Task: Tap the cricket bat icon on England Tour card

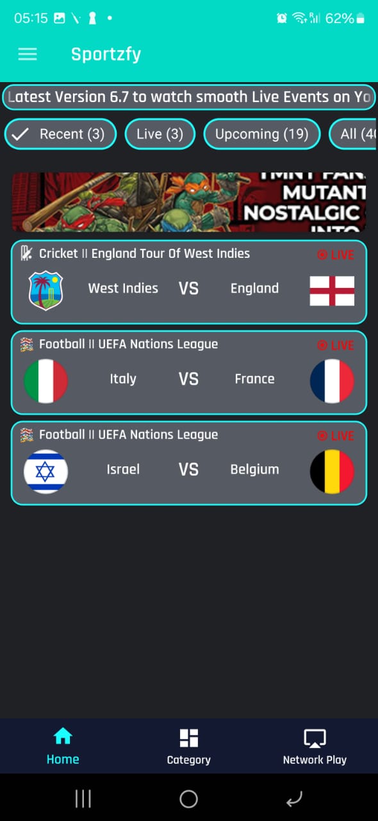Action: 27,253
